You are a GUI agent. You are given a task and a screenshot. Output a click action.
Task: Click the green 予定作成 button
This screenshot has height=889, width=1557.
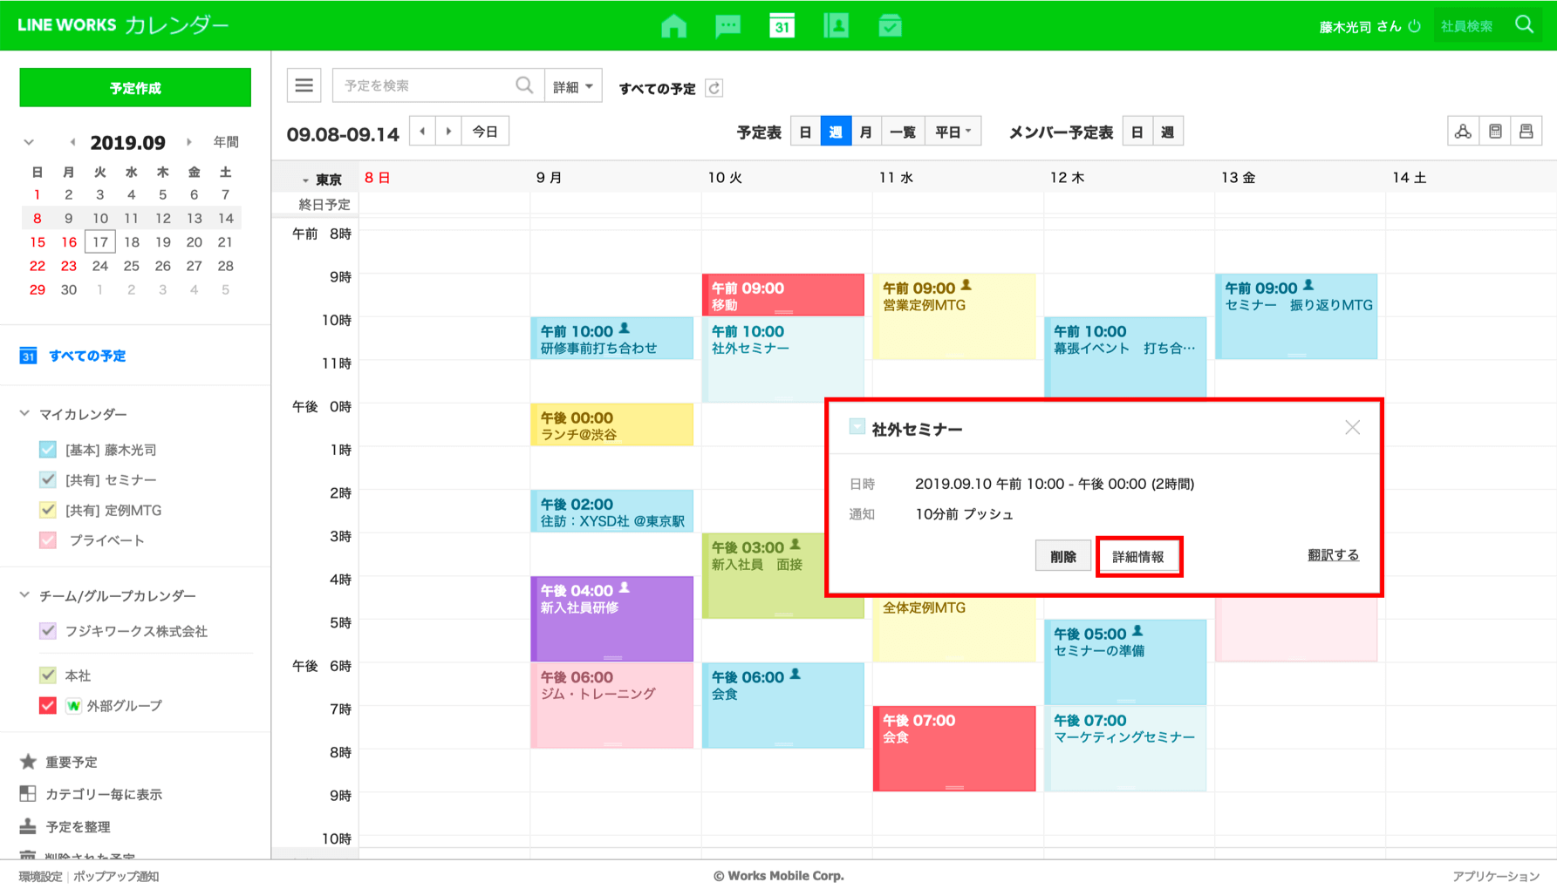point(135,88)
